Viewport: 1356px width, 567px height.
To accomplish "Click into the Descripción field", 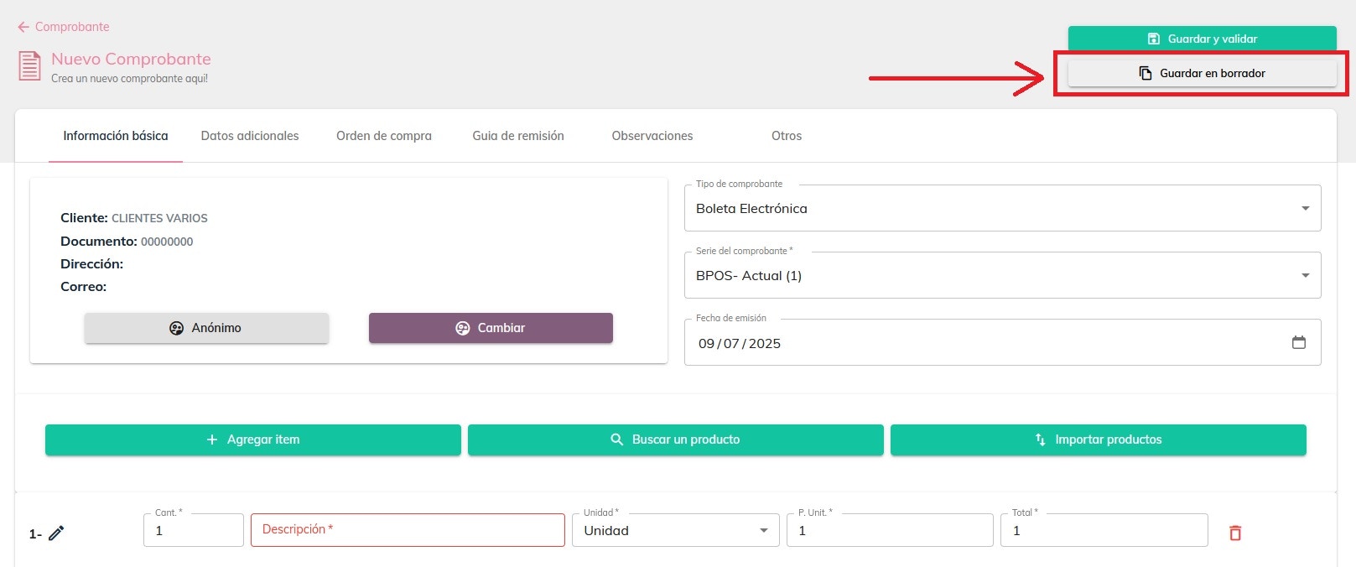I will point(408,530).
